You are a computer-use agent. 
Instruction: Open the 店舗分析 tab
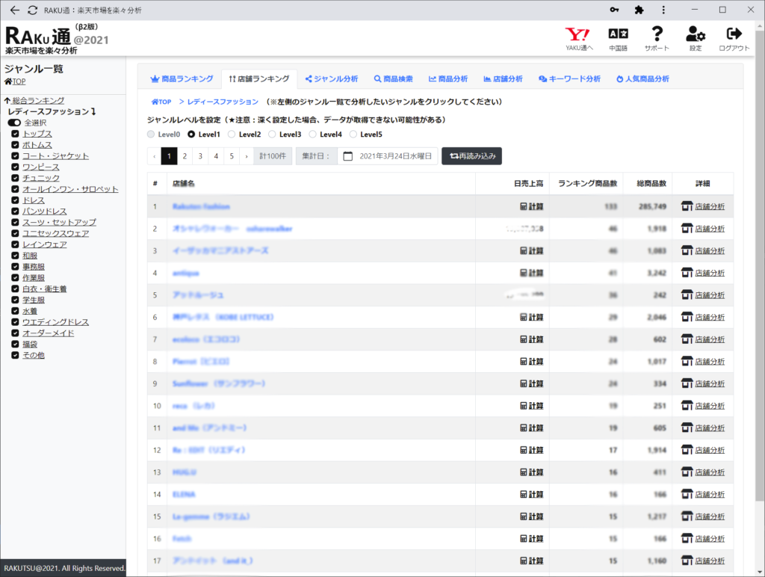(x=503, y=78)
